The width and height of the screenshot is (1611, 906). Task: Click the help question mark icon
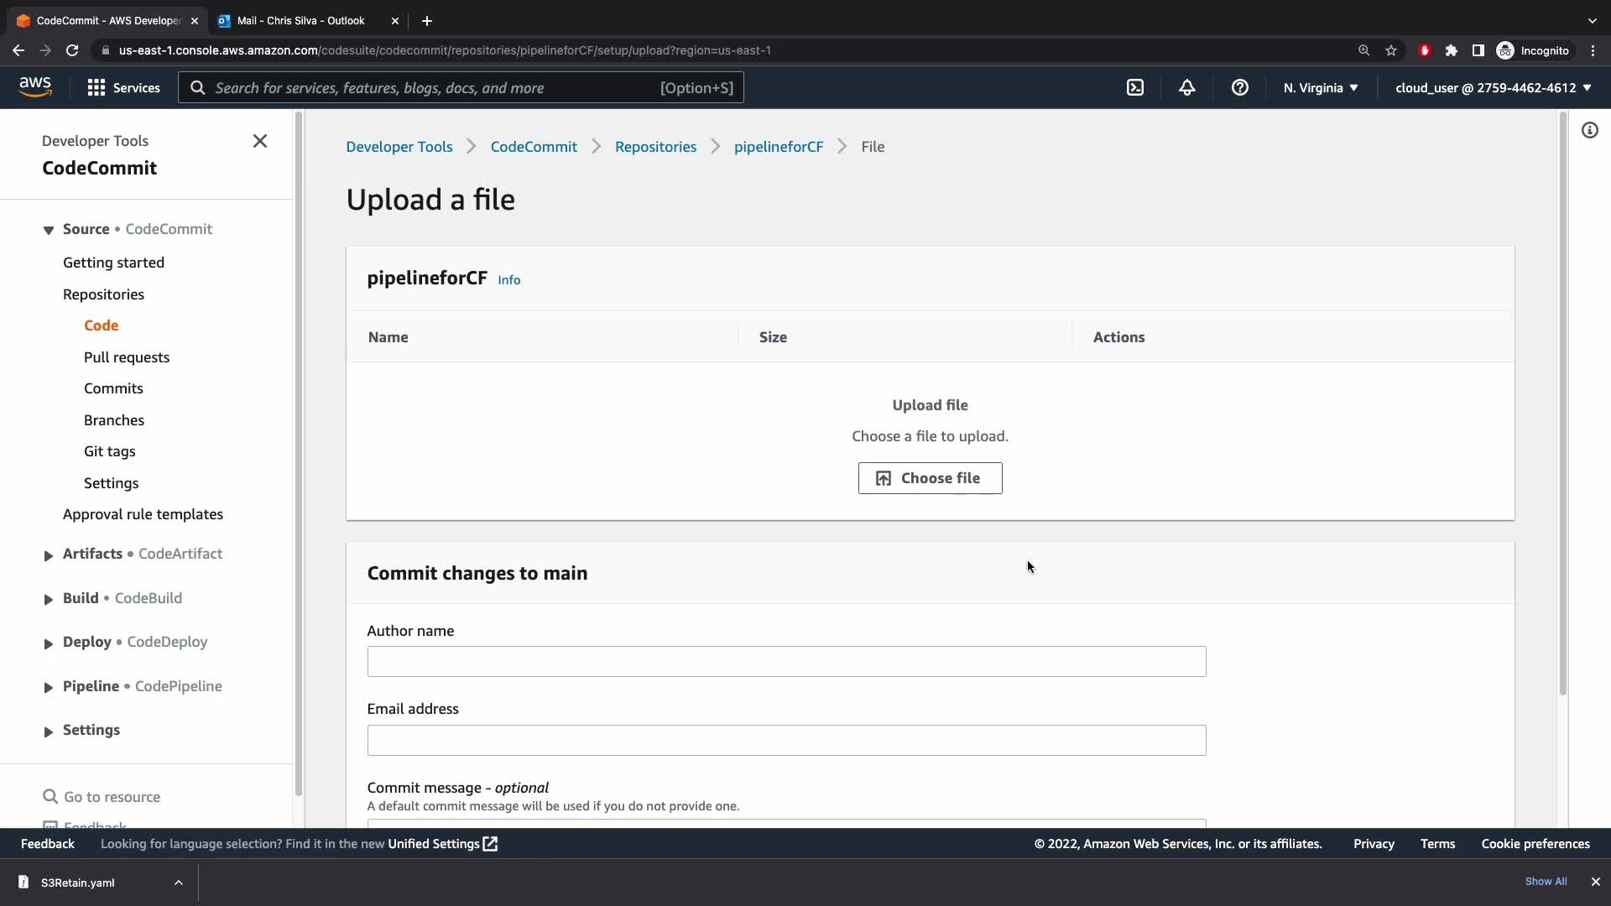coord(1239,87)
